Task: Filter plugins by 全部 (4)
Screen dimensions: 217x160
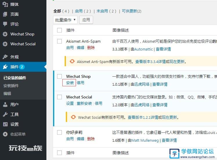Action: [61, 11]
